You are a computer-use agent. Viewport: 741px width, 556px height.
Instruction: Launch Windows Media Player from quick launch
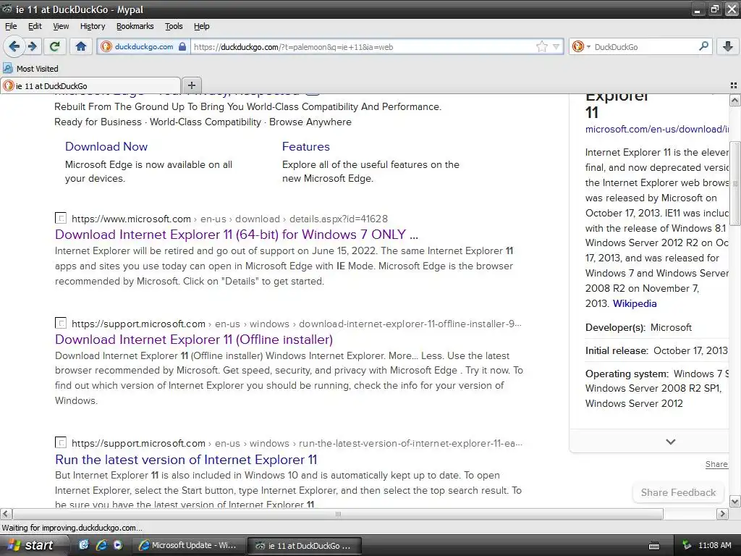[x=118, y=545]
